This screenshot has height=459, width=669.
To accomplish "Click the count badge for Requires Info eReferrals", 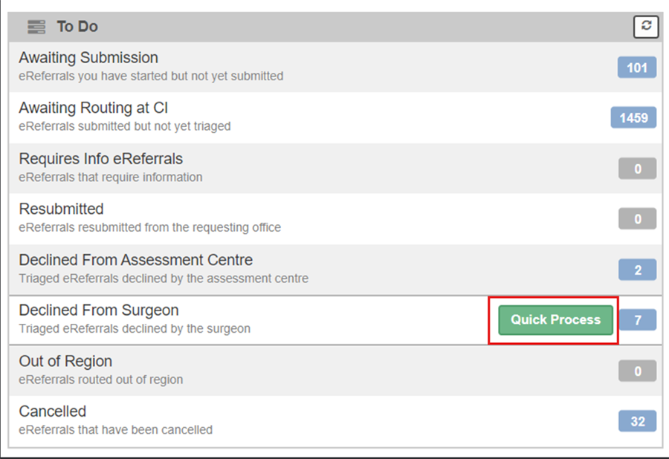I will [x=637, y=169].
